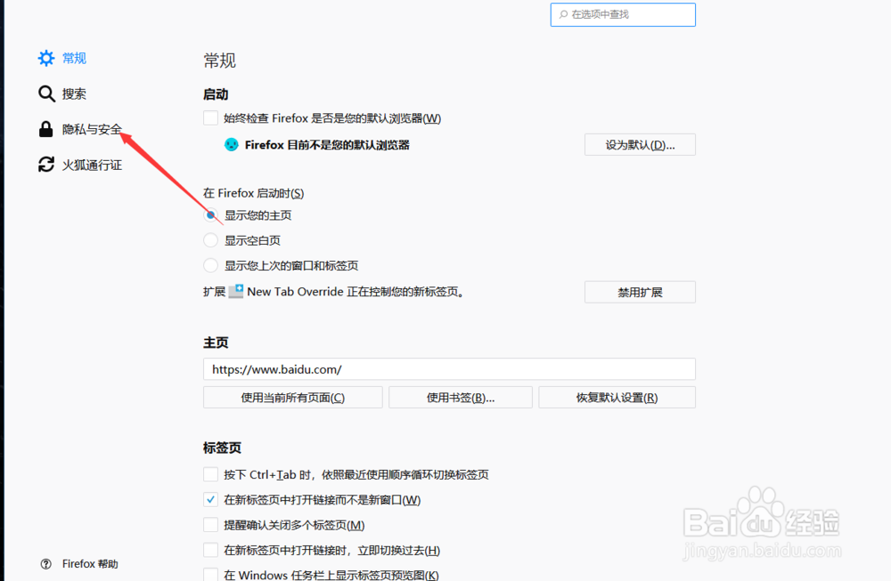Click 恢复默认设置 button
This screenshot has width=891, height=581.
click(617, 397)
